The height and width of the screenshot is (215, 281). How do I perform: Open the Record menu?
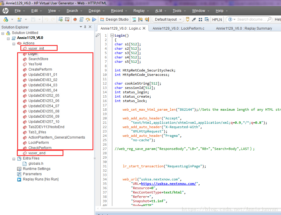tap(119, 11)
